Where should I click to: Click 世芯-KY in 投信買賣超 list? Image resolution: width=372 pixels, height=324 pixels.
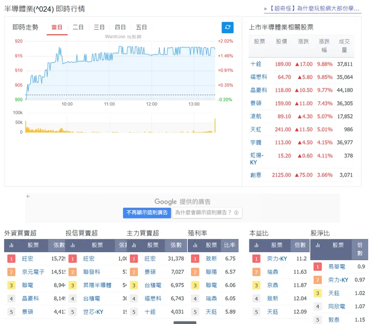click(x=93, y=311)
